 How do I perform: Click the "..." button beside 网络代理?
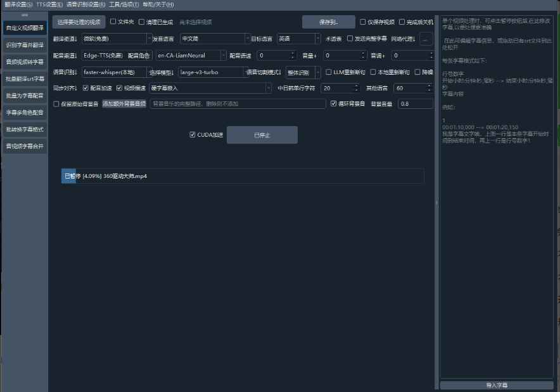tap(425, 39)
